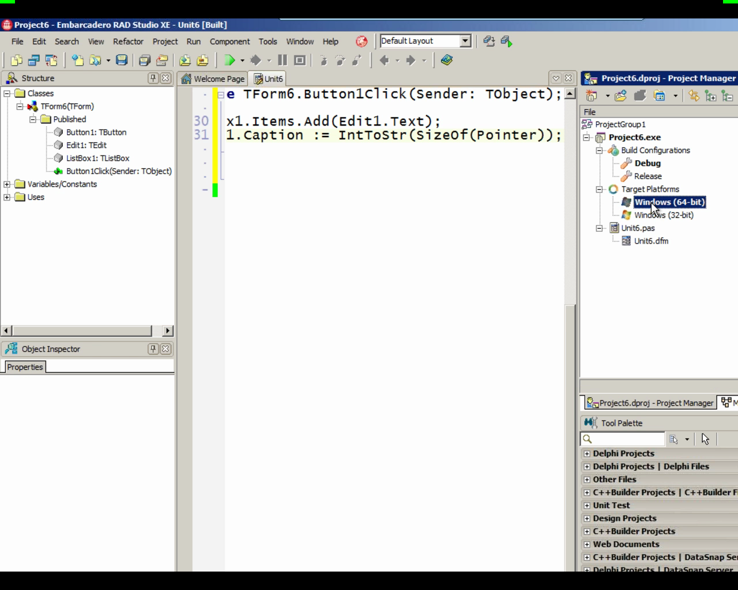Select the Properties tab in Object Inspector

coord(25,367)
